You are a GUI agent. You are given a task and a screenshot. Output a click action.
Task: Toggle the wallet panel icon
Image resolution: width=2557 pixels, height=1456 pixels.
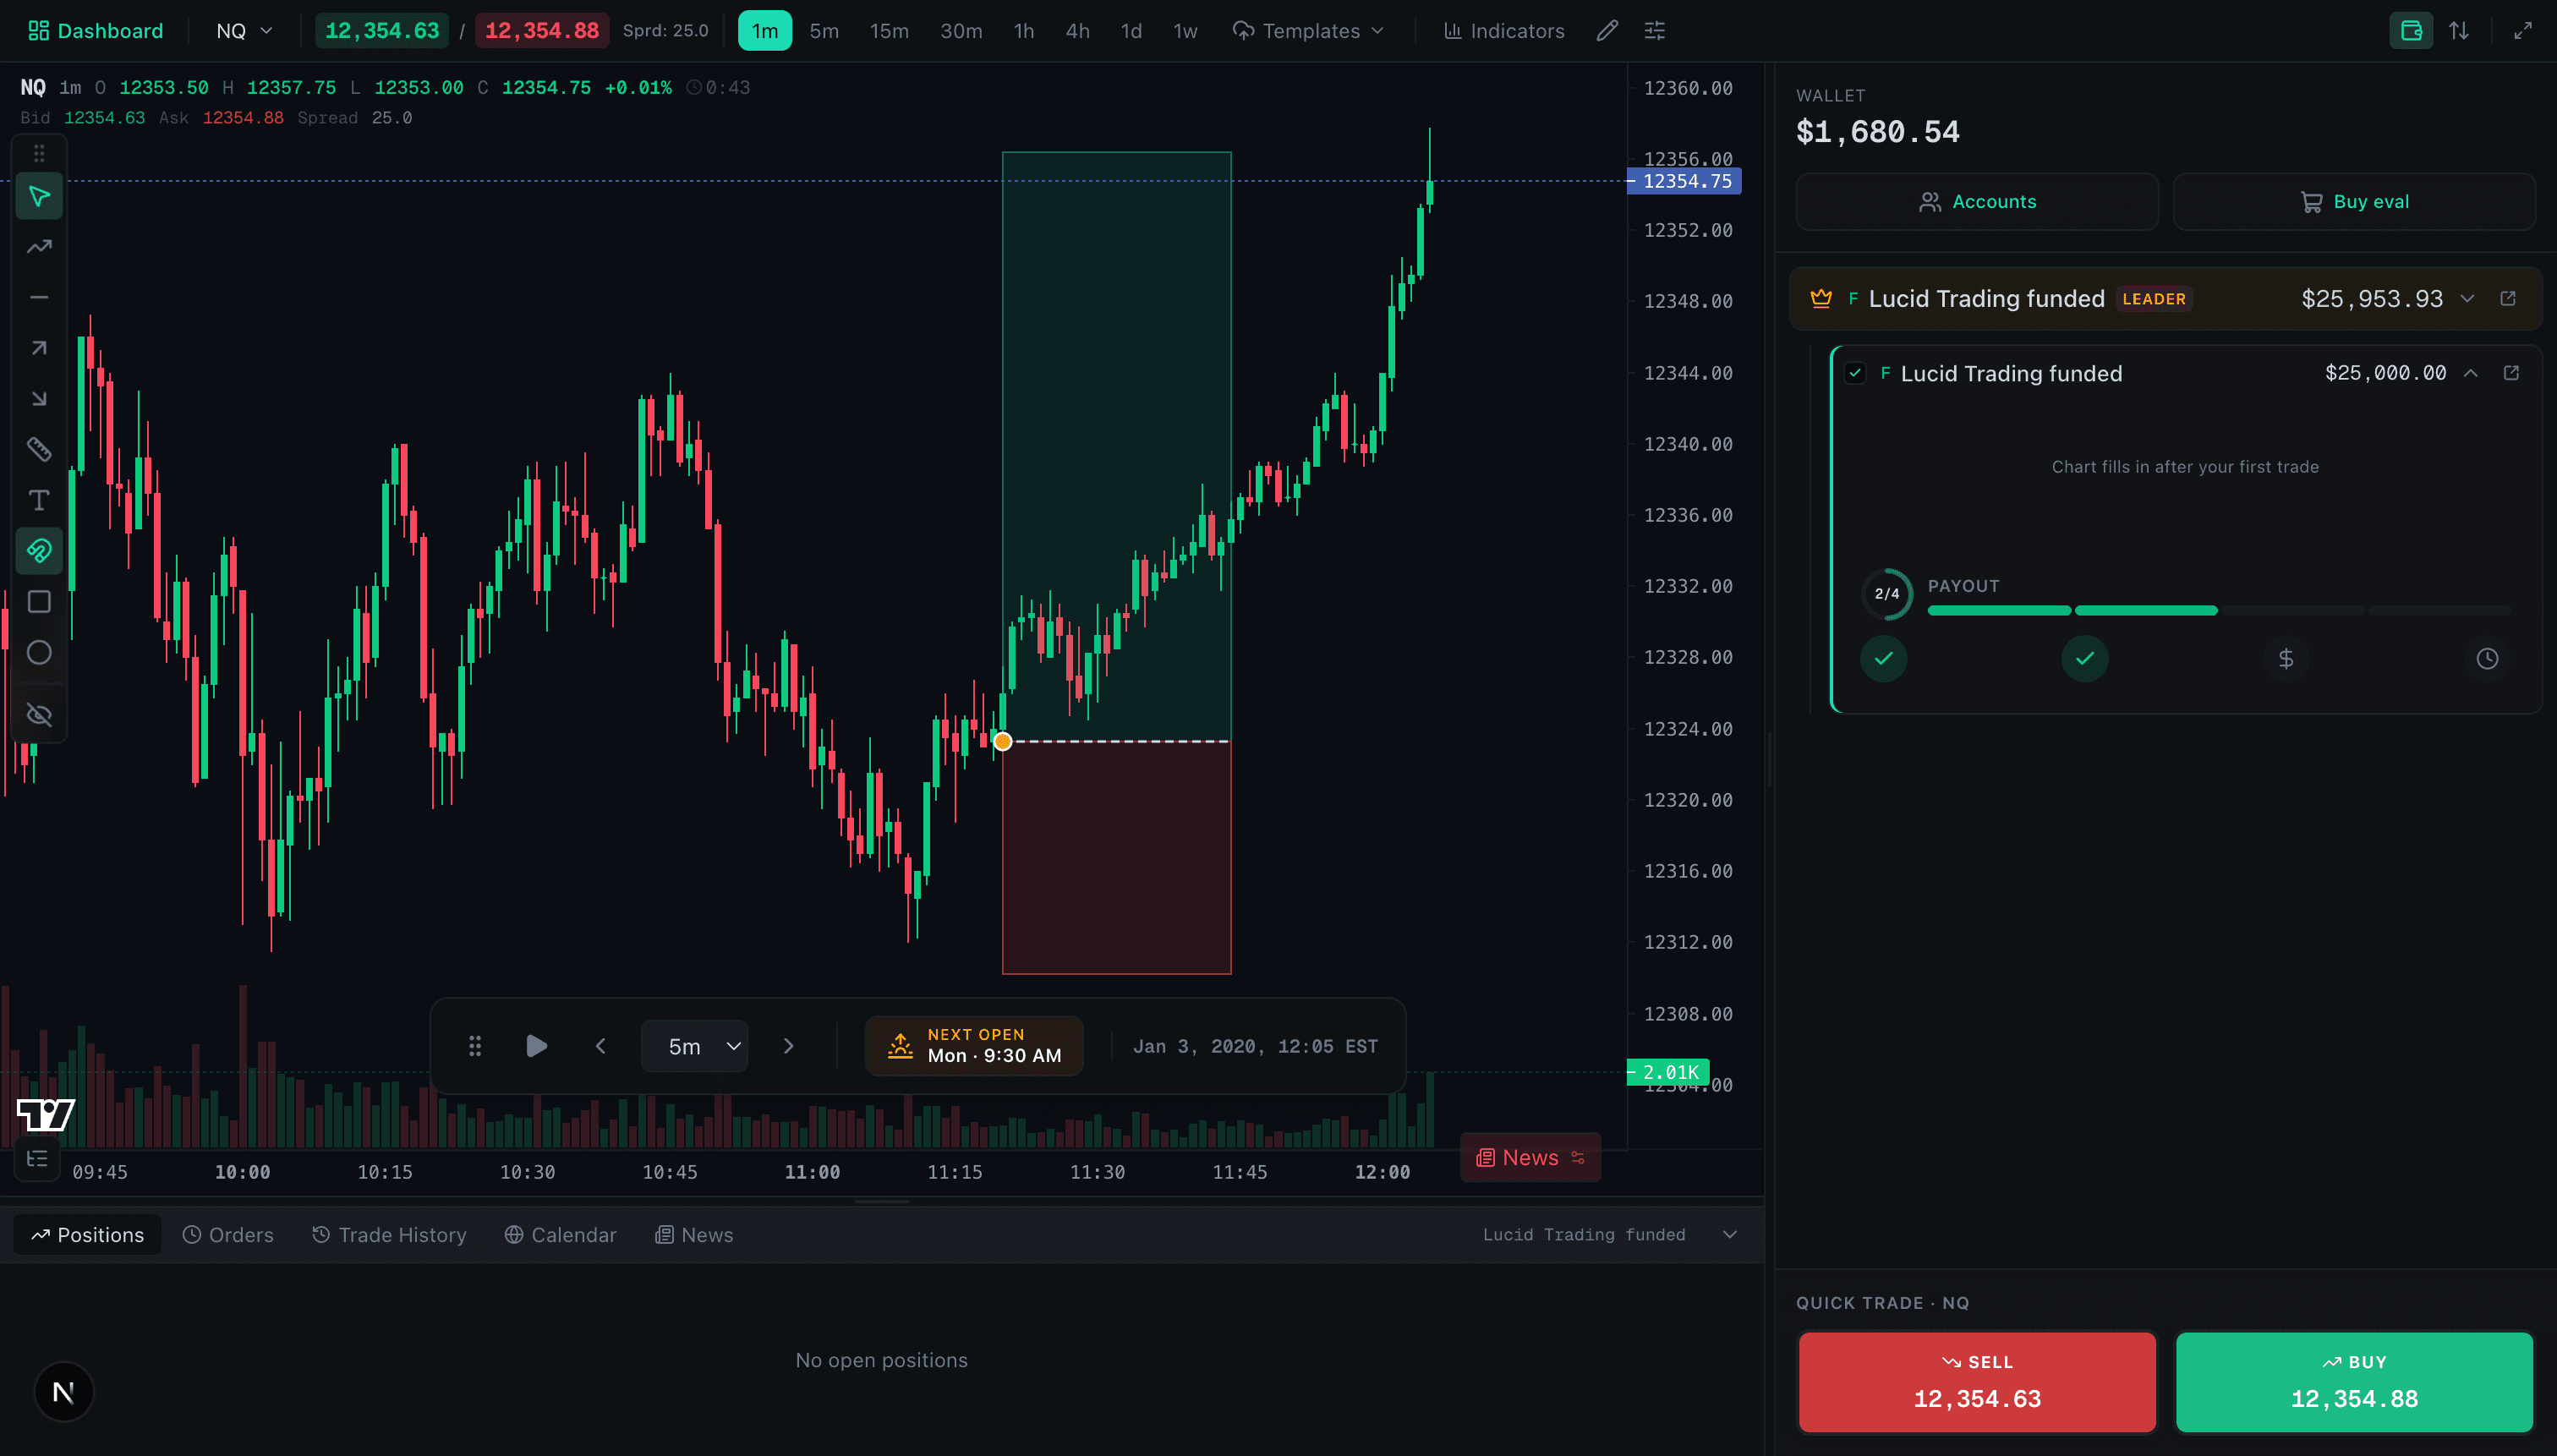click(x=2411, y=31)
